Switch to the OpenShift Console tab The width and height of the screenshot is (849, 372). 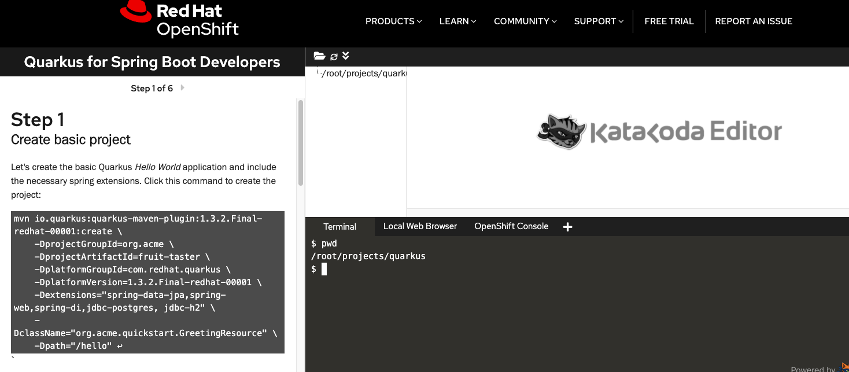click(511, 226)
